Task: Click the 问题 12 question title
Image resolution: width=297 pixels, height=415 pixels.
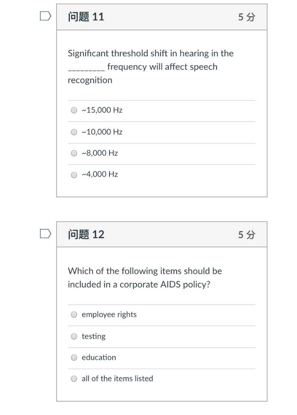Action: click(x=86, y=234)
